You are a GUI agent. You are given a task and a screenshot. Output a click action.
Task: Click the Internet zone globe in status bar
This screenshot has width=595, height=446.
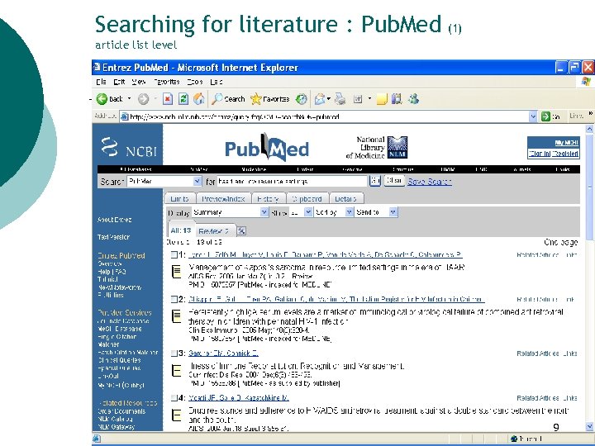pos(515,439)
